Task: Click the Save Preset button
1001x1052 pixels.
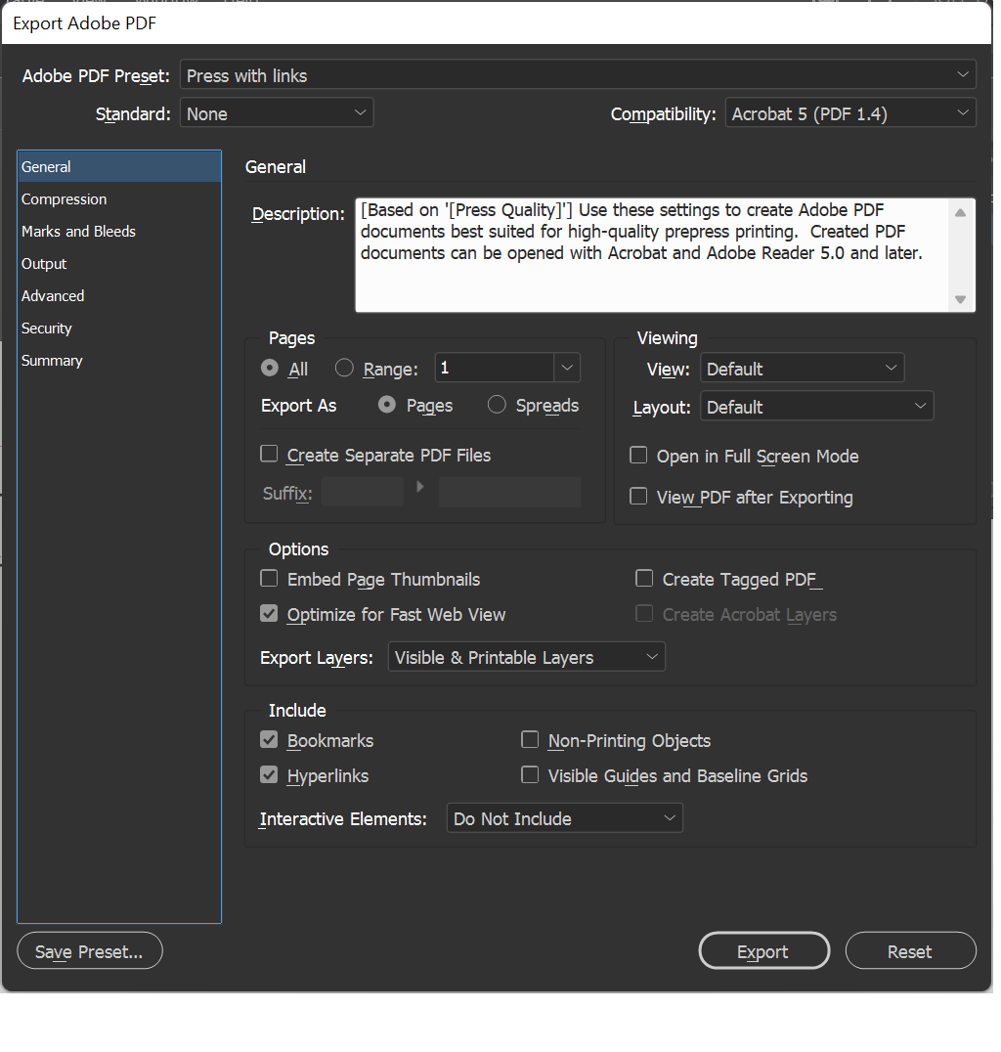Action: 89,950
